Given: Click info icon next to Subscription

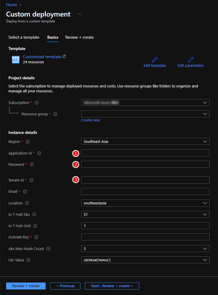Looking at the screenshot, I should click(37, 103).
